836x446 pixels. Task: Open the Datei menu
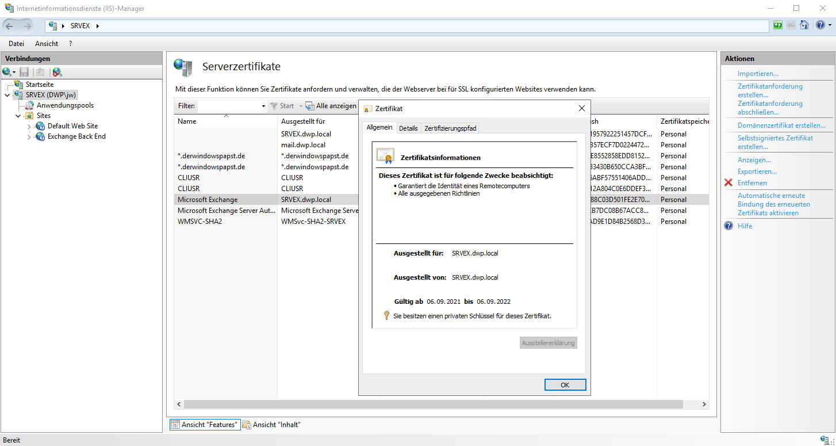tap(16, 44)
